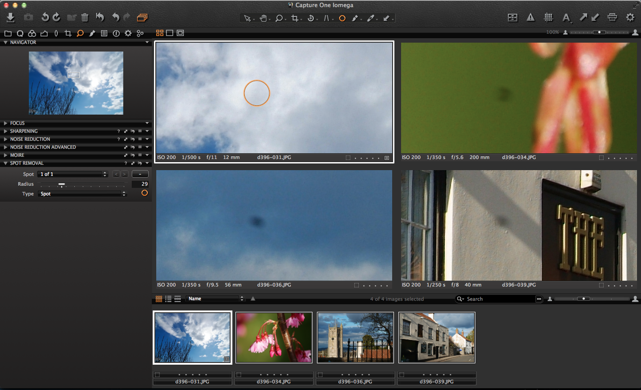Collapse the Spot Removal panel
The height and width of the screenshot is (390, 641).
coord(5,163)
